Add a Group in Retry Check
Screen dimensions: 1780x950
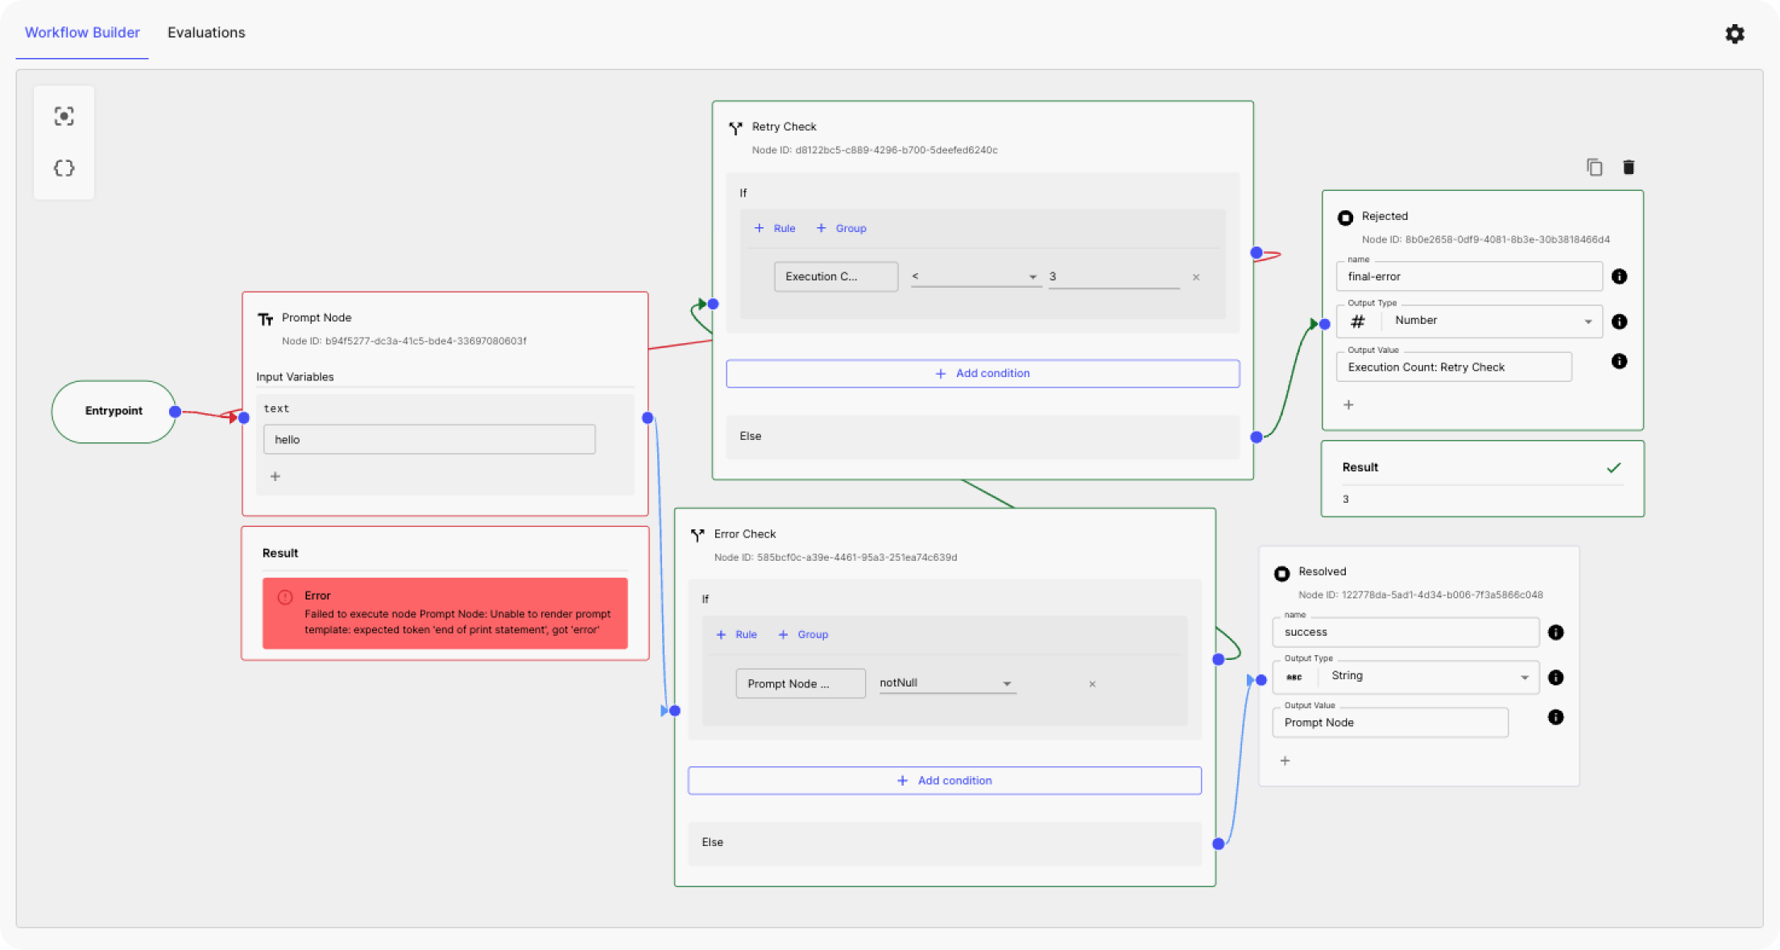pyautogui.click(x=842, y=228)
